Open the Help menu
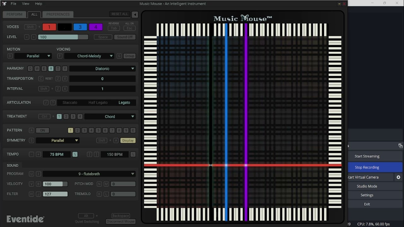404x227 pixels. (x=39, y=4)
